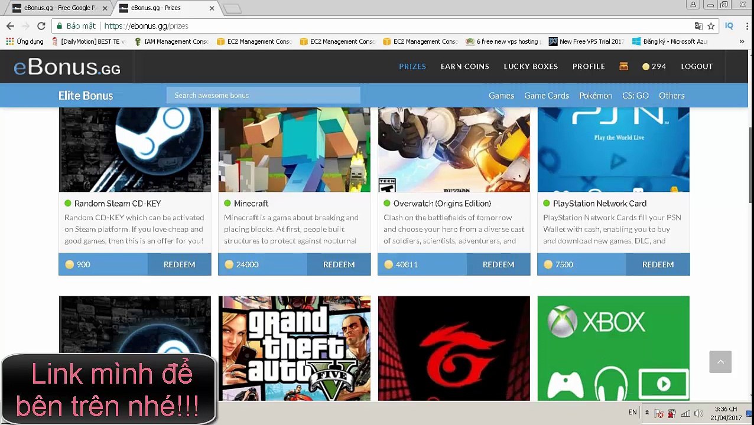Open the volume speaker tray icon
754x425 pixels.
tap(699, 413)
